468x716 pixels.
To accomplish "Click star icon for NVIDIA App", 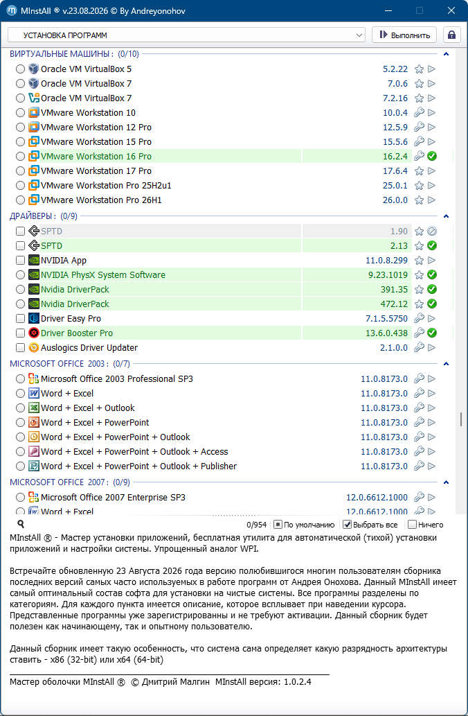I will pyautogui.click(x=419, y=261).
